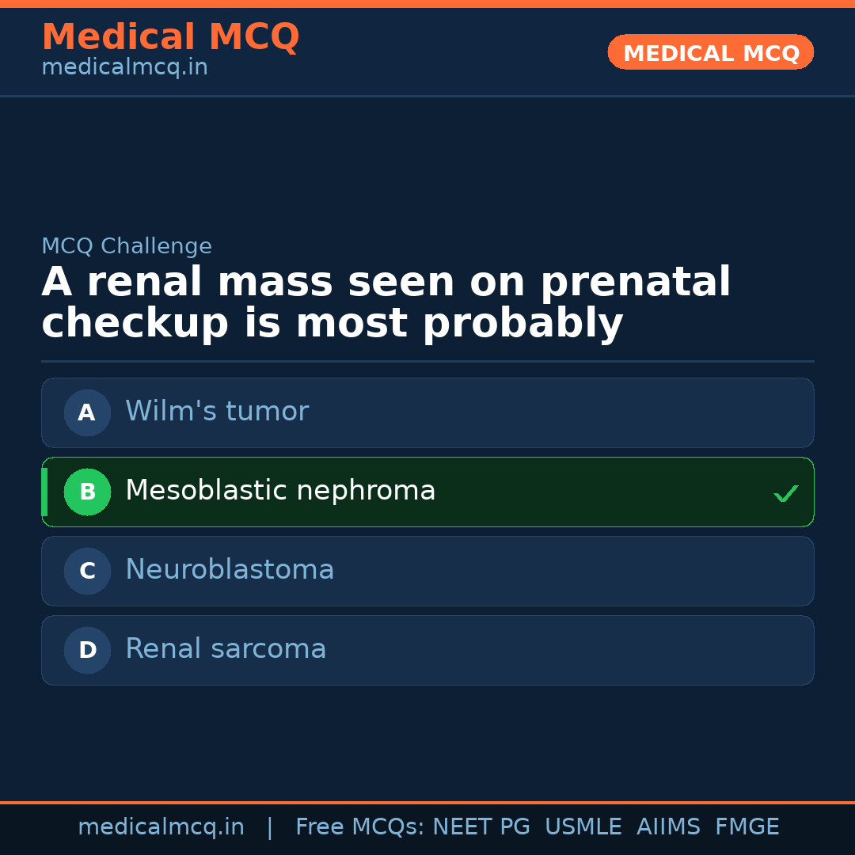Click the Free MCQs footer label

(x=359, y=827)
